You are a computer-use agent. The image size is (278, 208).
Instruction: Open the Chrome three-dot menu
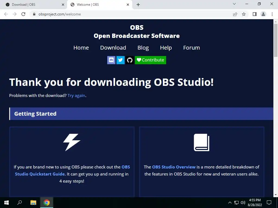272,14
